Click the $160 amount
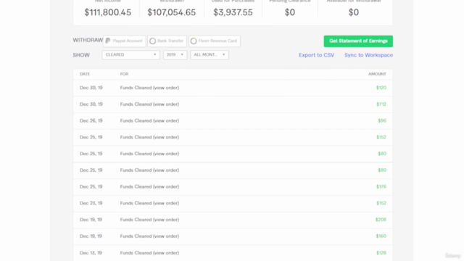Screen dimensions: 464x261 coord(381,236)
